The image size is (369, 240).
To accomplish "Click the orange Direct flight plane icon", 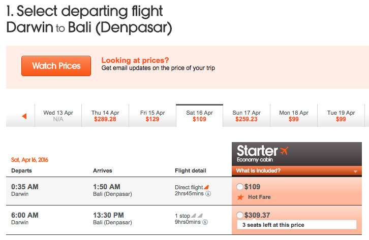I will [x=206, y=187].
